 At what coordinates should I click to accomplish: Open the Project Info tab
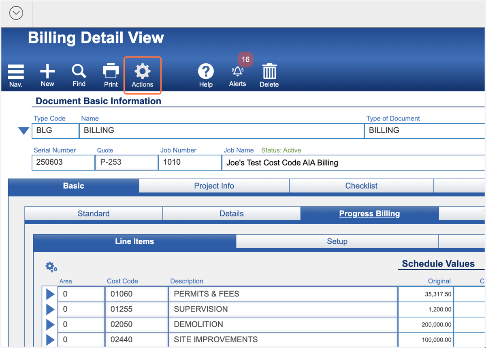pyautogui.click(x=214, y=186)
